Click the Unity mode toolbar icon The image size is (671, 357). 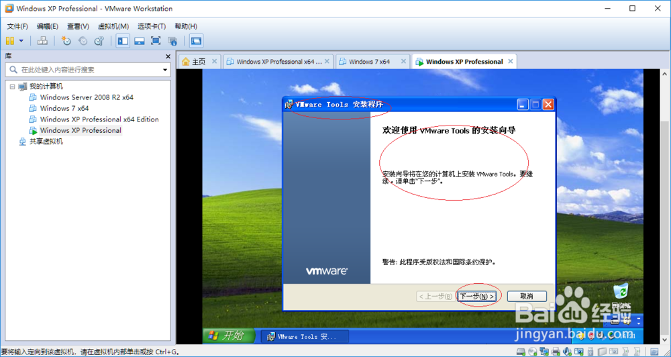click(x=172, y=41)
